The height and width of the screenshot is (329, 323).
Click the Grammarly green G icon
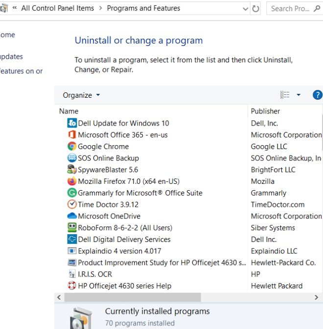coord(72,193)
